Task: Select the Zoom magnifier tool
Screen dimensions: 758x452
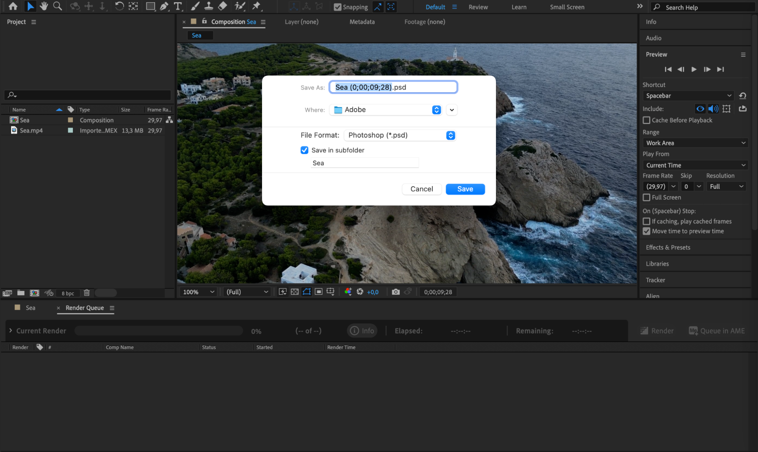Action: pos(58,6)
